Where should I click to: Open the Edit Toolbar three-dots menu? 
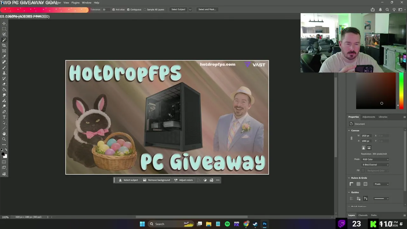point(4,145)
